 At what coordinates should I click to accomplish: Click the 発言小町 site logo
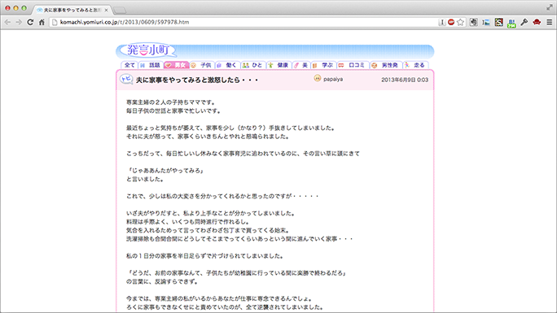point(147,50)
